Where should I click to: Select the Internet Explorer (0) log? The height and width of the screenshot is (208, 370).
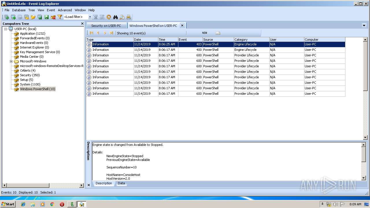point(34,47)
